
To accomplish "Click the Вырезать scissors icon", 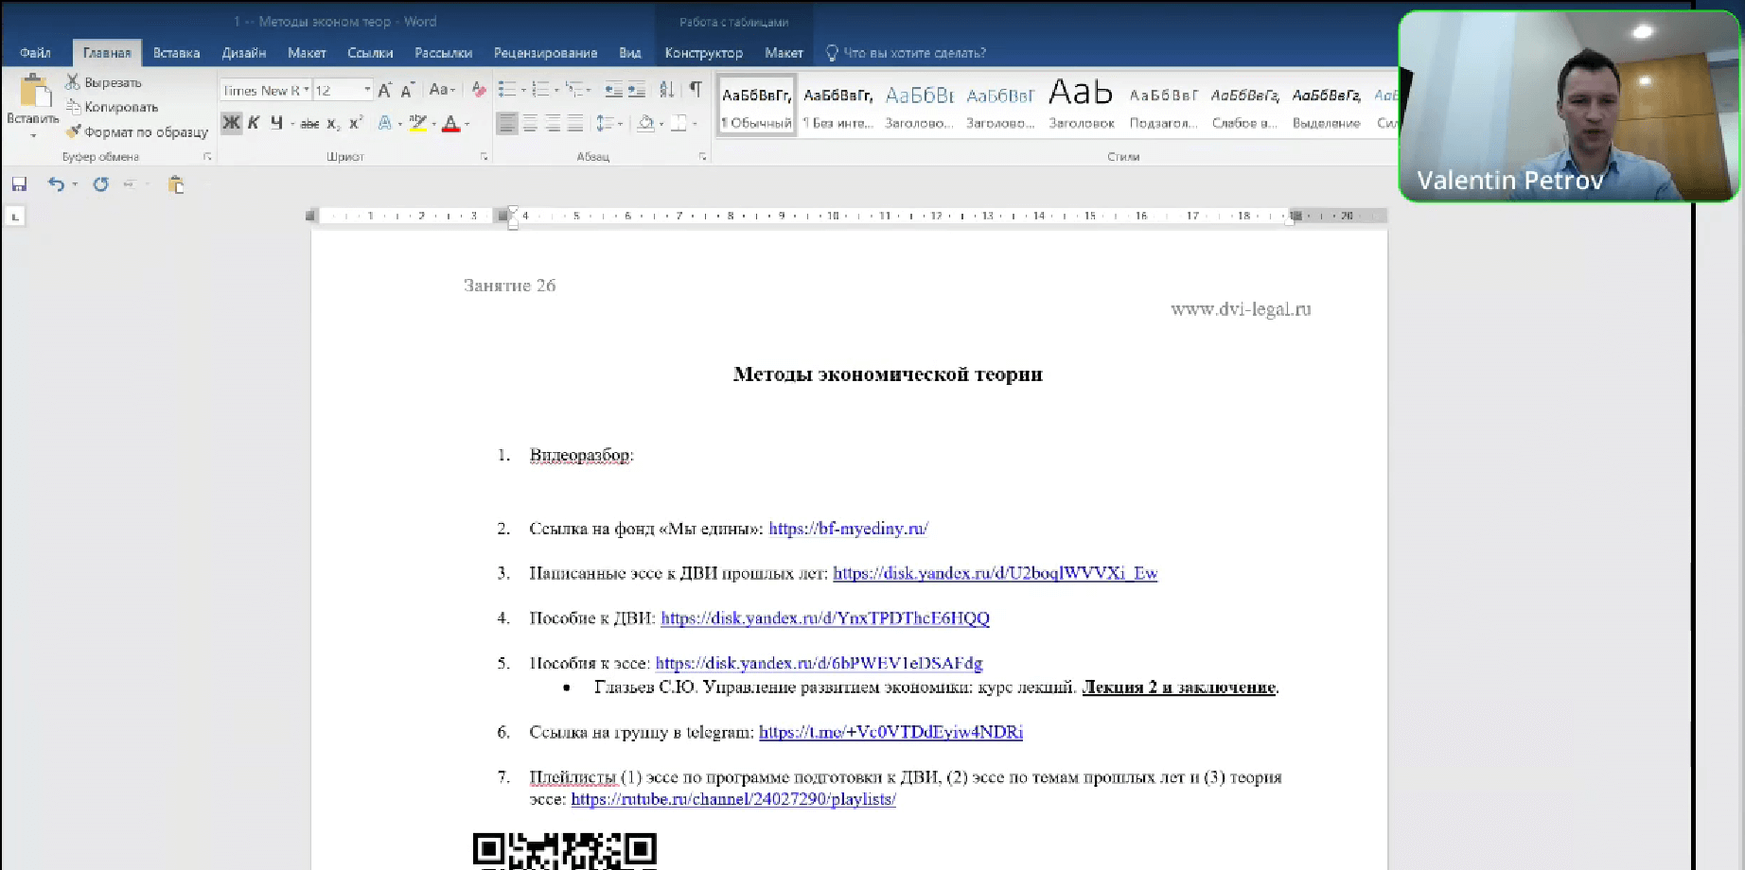I will click(x=73, y=82).
